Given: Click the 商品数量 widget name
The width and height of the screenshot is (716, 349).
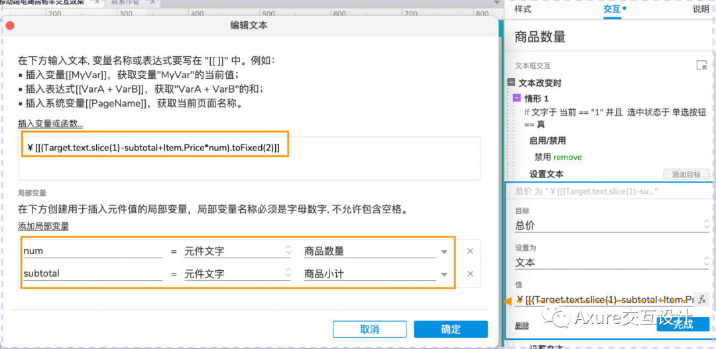Looking at the screenshot, I should [x=540, y=36].
